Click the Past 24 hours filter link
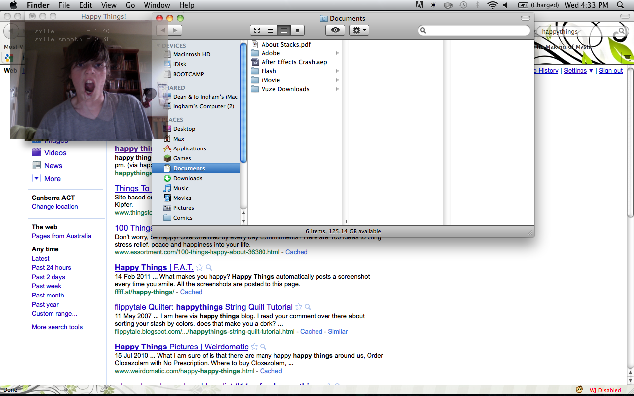This screenshot has height=396, width=634. tap(52, 268)
